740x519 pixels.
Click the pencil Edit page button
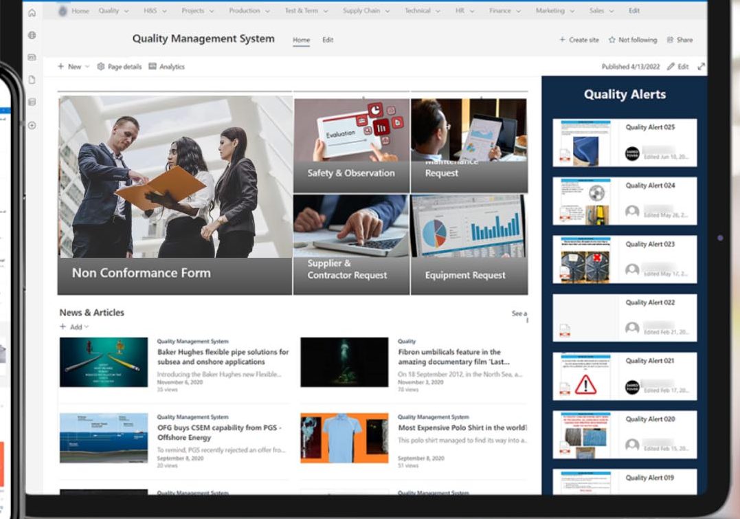(677, 67)
